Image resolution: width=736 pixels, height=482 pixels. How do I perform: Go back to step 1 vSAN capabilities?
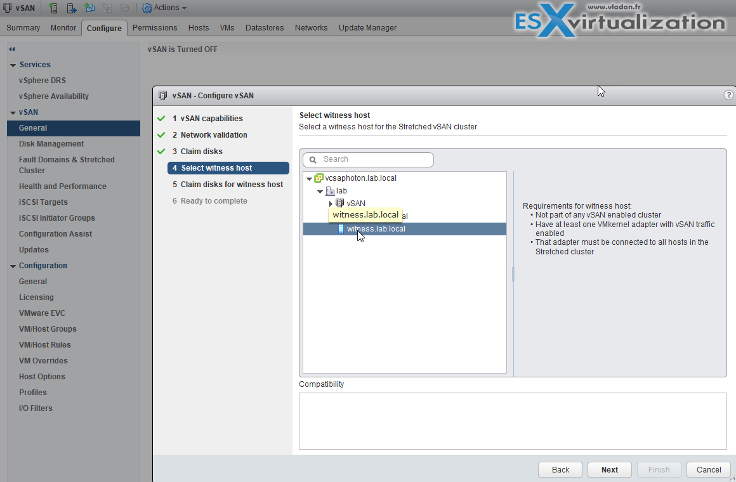(x=207, y=118)
